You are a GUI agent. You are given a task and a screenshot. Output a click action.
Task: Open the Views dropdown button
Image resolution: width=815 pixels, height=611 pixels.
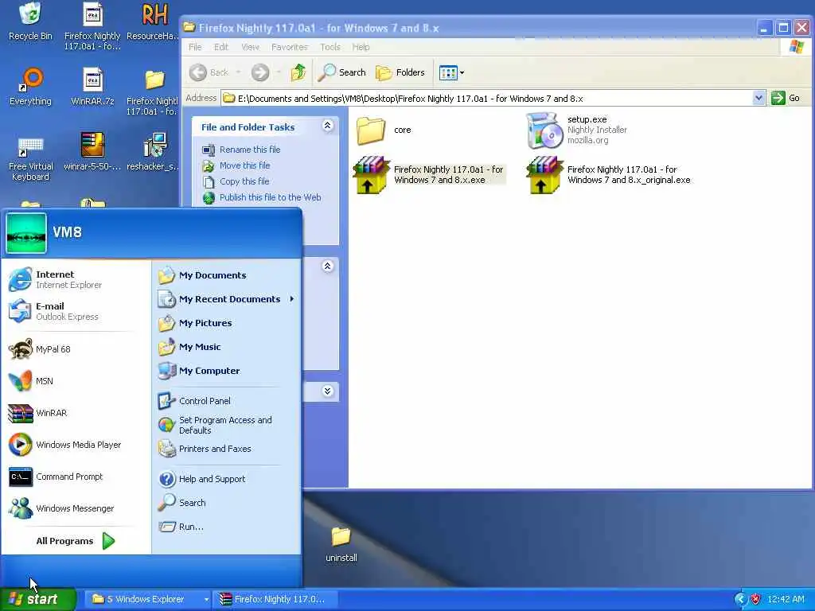coord(451,72)
